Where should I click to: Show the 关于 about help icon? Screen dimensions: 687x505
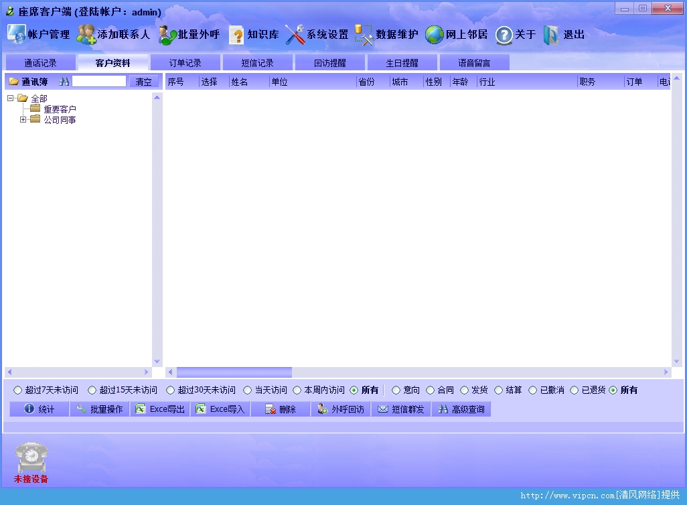(x=504, y=35)
